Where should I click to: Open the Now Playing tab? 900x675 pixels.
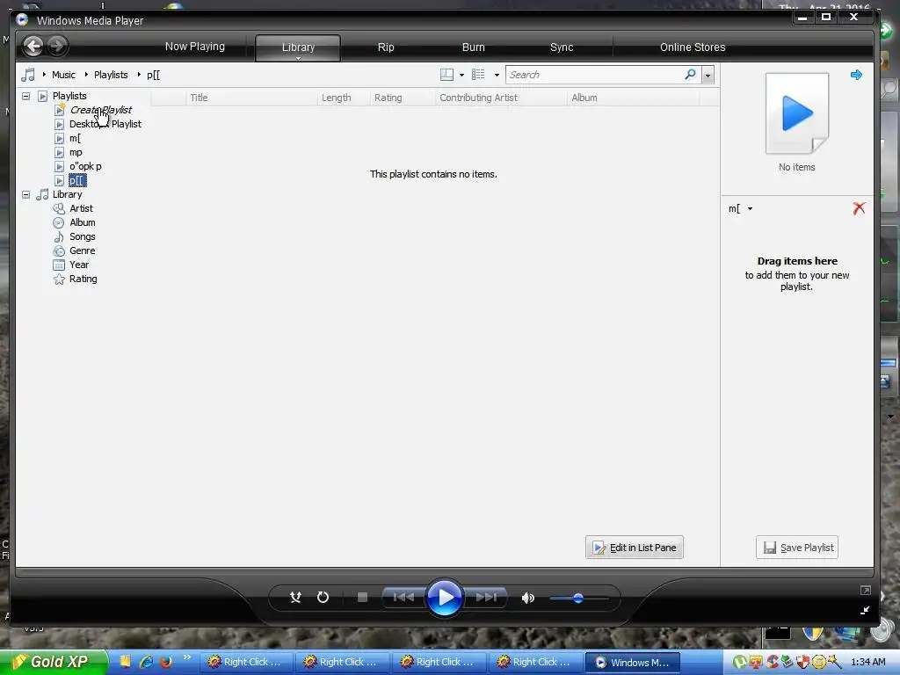point(194,47)
